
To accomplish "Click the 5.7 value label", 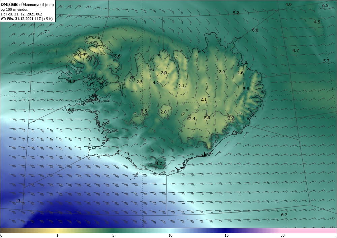I will 326,61.
